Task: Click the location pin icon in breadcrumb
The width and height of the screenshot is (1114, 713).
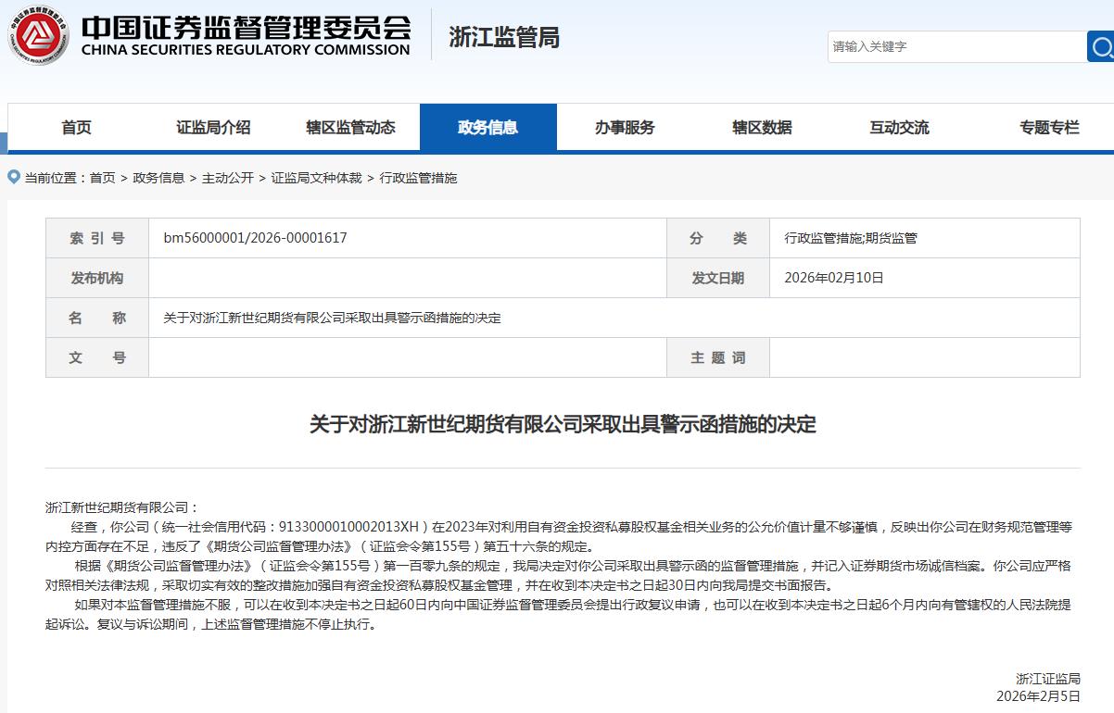Action: [x=14, y=177]
